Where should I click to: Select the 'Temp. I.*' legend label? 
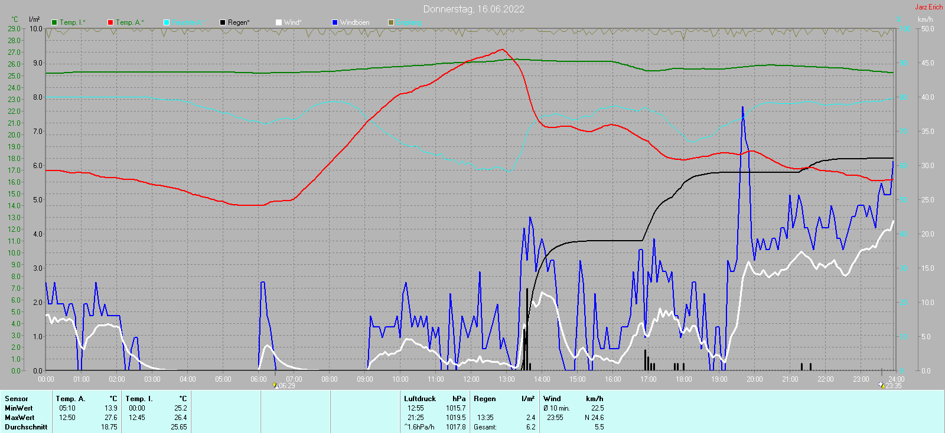point(73,22)
